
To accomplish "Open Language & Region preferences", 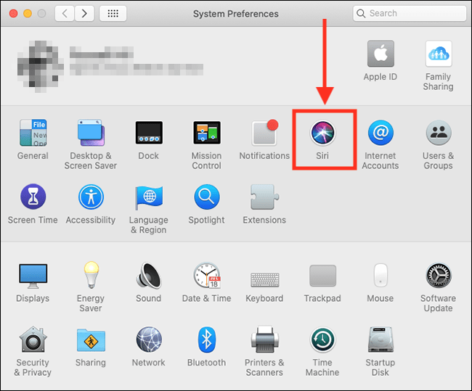I will click(x=149, y=197).
